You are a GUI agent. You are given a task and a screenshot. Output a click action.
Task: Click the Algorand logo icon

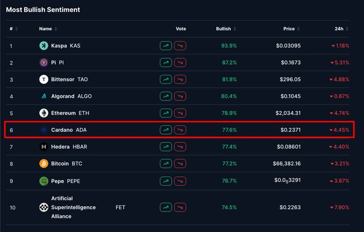pyautogui.click(x=43, y=96)
